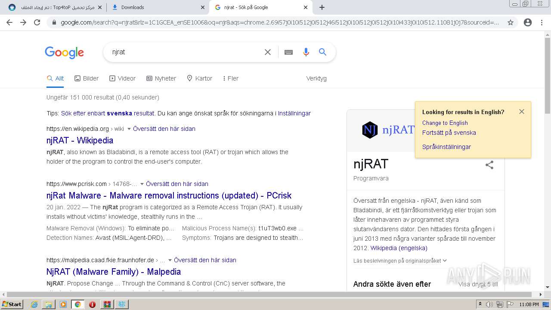Switch to Videor results

[122, 78]
